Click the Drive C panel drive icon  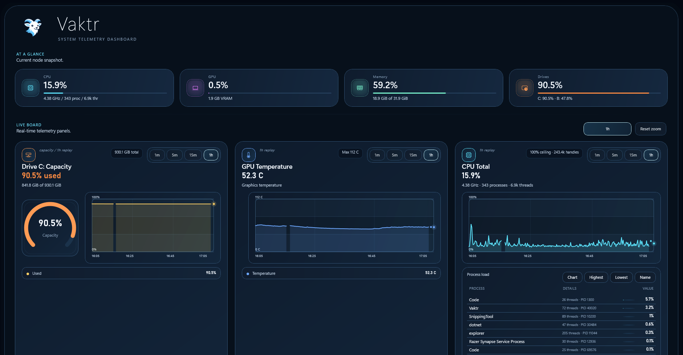pos(28,155)
